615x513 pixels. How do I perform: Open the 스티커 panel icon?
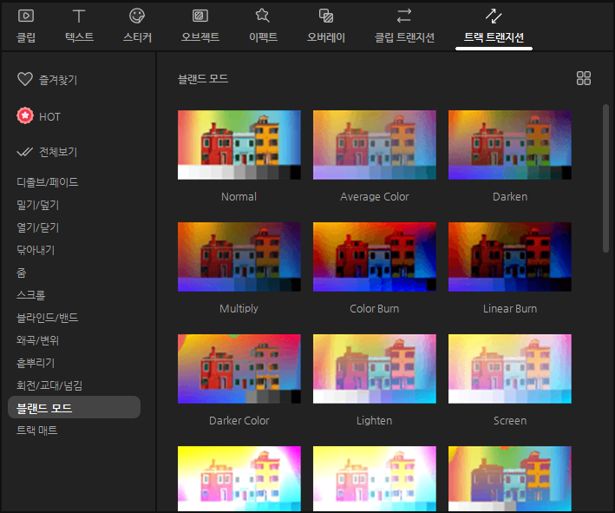(x=137, y=16)
